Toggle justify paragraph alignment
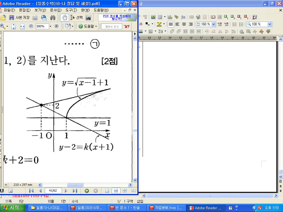 click(x=171, y=24)
